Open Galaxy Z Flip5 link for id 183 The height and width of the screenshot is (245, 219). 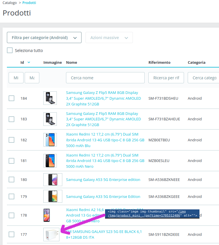(x=103, y=119)
